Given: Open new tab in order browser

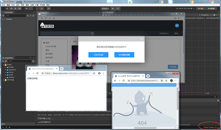Looking at the screenshot, I should (x=62, y=69).
